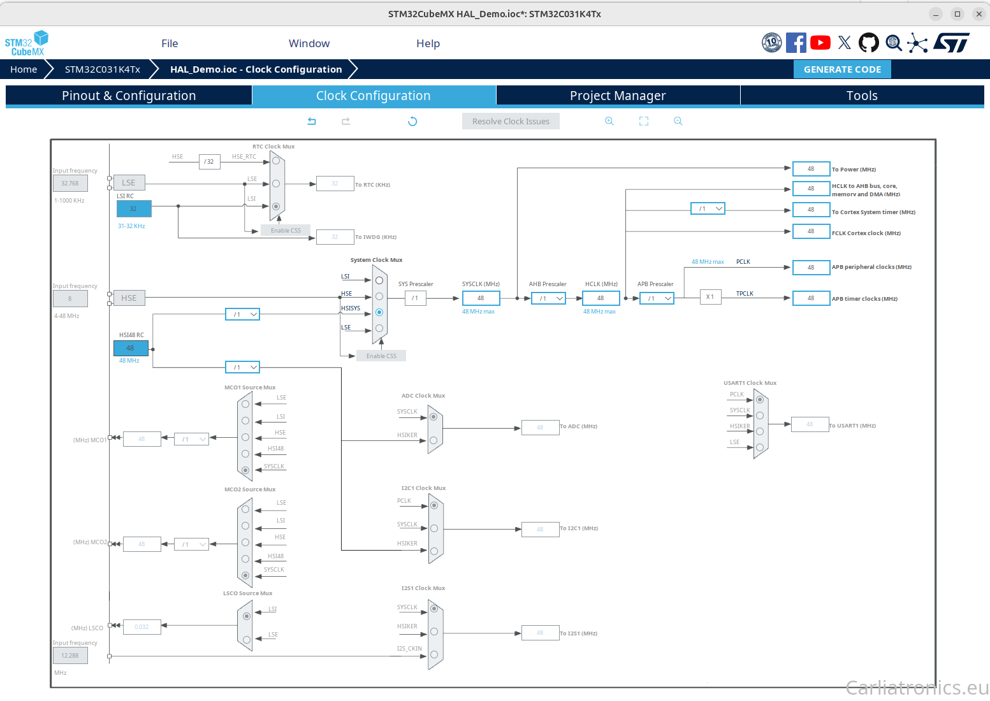Click the HSE input frequency field
This screenshot has width=990, height=701.
pyautogui.click(x=70, y=298)
